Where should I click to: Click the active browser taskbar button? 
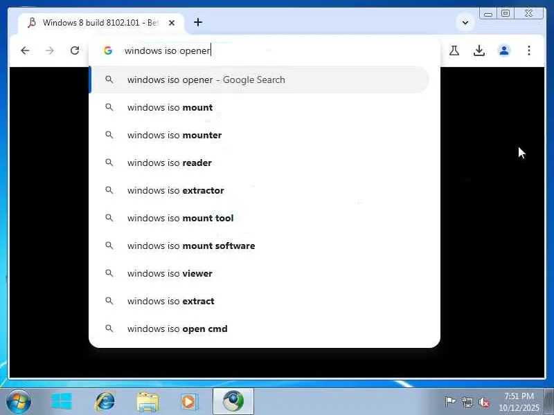point(233,401)
